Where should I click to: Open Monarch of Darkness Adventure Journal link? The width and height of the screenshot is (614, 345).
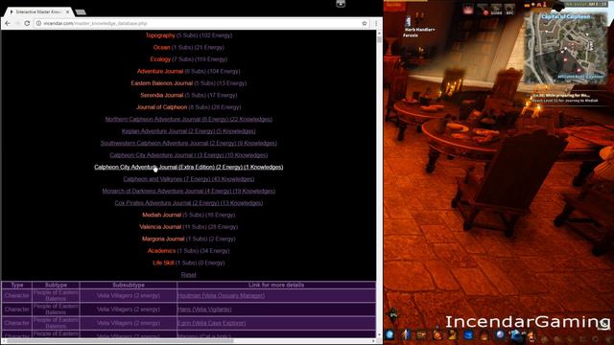click(189, 192)
